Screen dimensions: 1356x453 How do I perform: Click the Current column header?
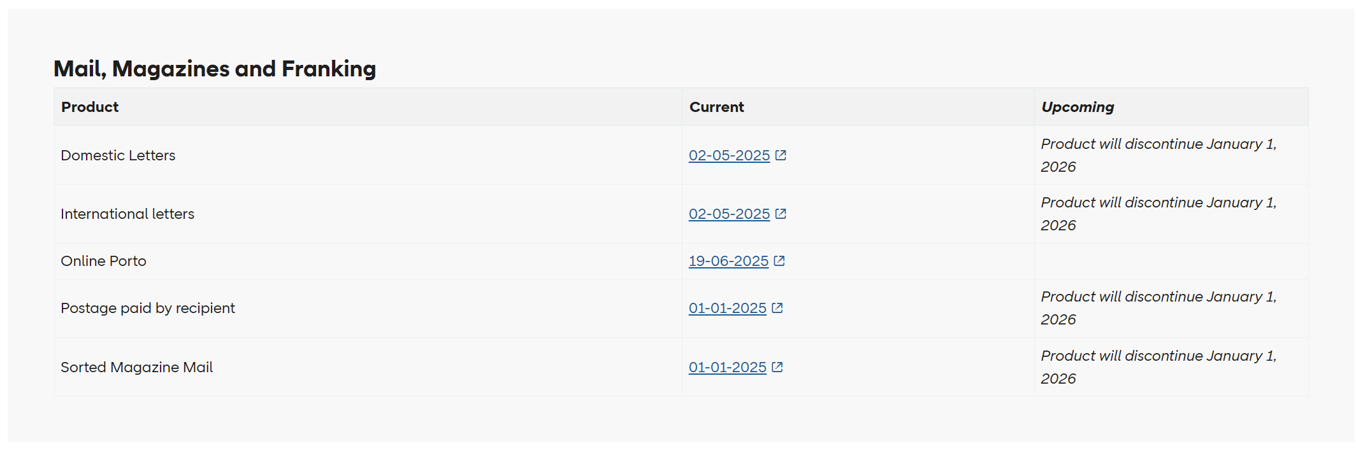[x=716, y=107]
